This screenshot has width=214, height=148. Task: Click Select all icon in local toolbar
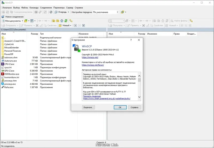(x=83, y=25)
